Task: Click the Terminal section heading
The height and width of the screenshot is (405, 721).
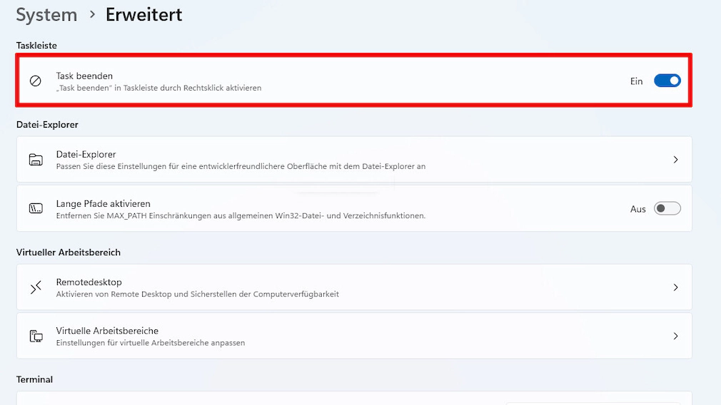Action: [x=34, y=379]
